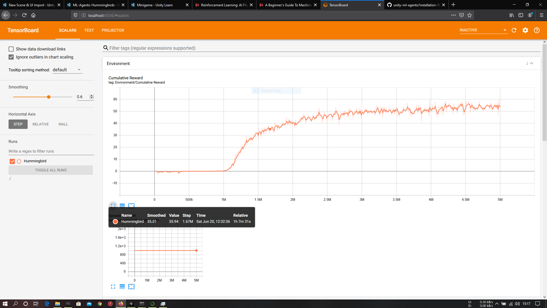Open the Tooltip sorting method dropdown

tap(67, 70)
